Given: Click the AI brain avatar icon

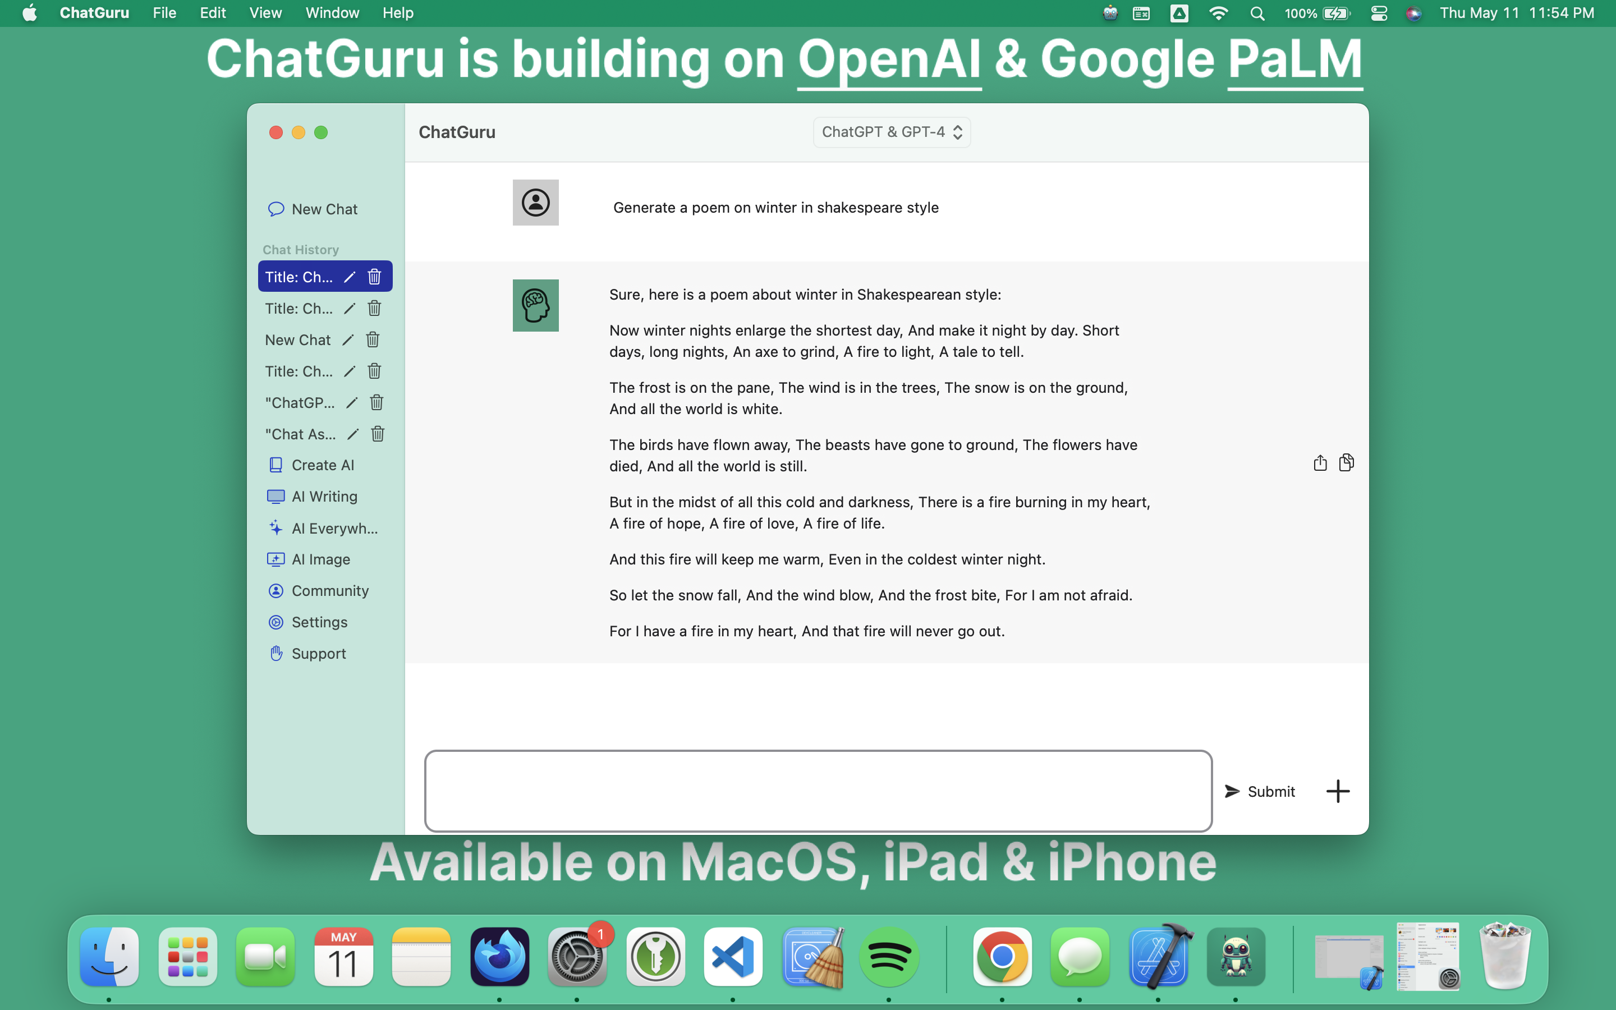Looking at the screenshot, I should (x=535, y=305).
